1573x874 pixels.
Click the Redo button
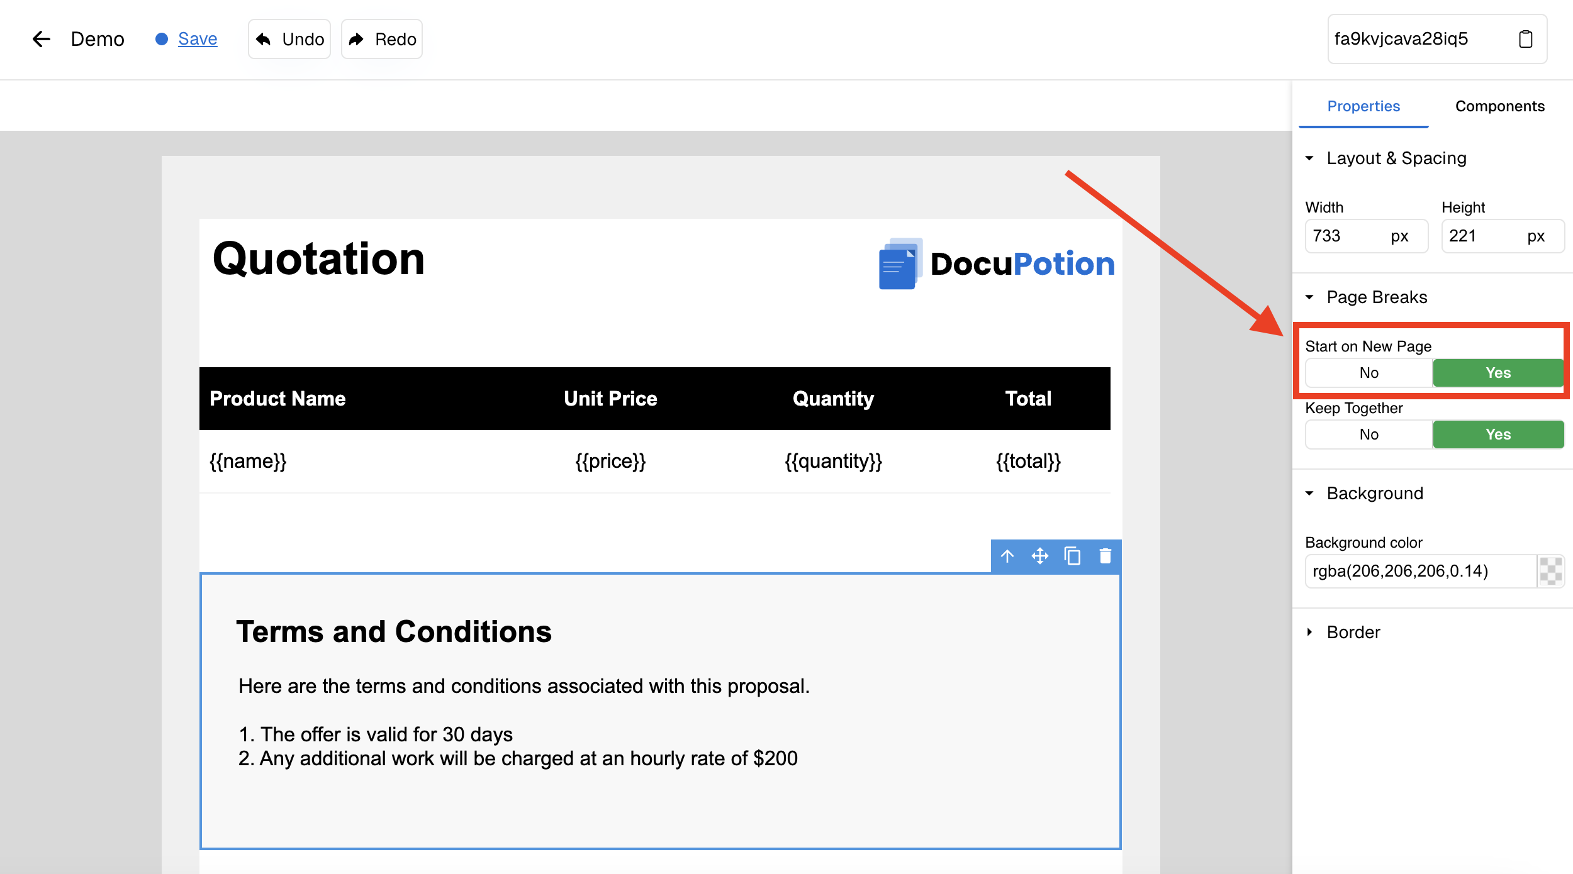point(382,39)
